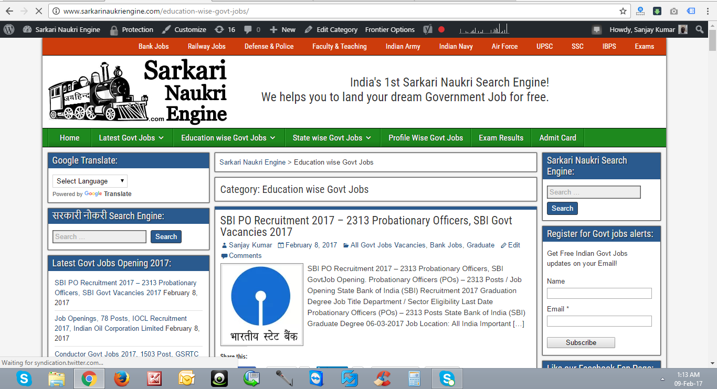The image size is (717, 389).
Task: Click the Email field under job alerts
Action: pyautogui.click(x=599, y=321)
